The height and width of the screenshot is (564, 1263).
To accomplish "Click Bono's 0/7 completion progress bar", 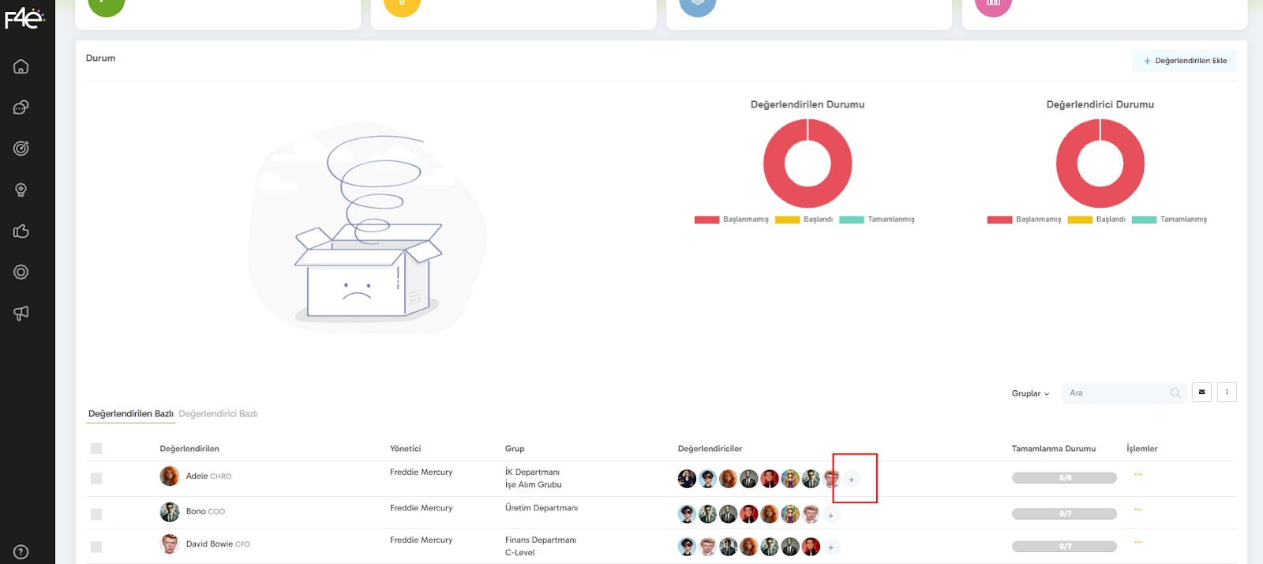I will (x=1064, y=514).
